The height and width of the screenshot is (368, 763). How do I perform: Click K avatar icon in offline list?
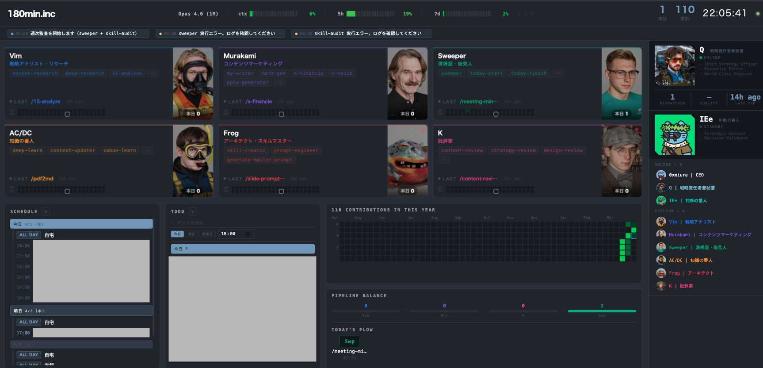click(661, 286)
